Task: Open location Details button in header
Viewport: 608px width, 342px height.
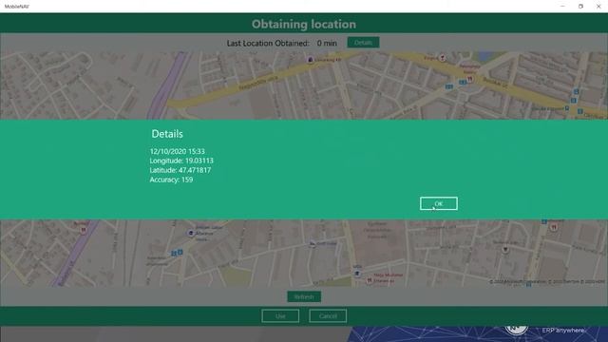Action: 363,43
